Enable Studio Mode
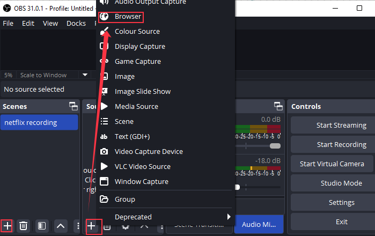 pyautogui.click(x=333, y=183)
